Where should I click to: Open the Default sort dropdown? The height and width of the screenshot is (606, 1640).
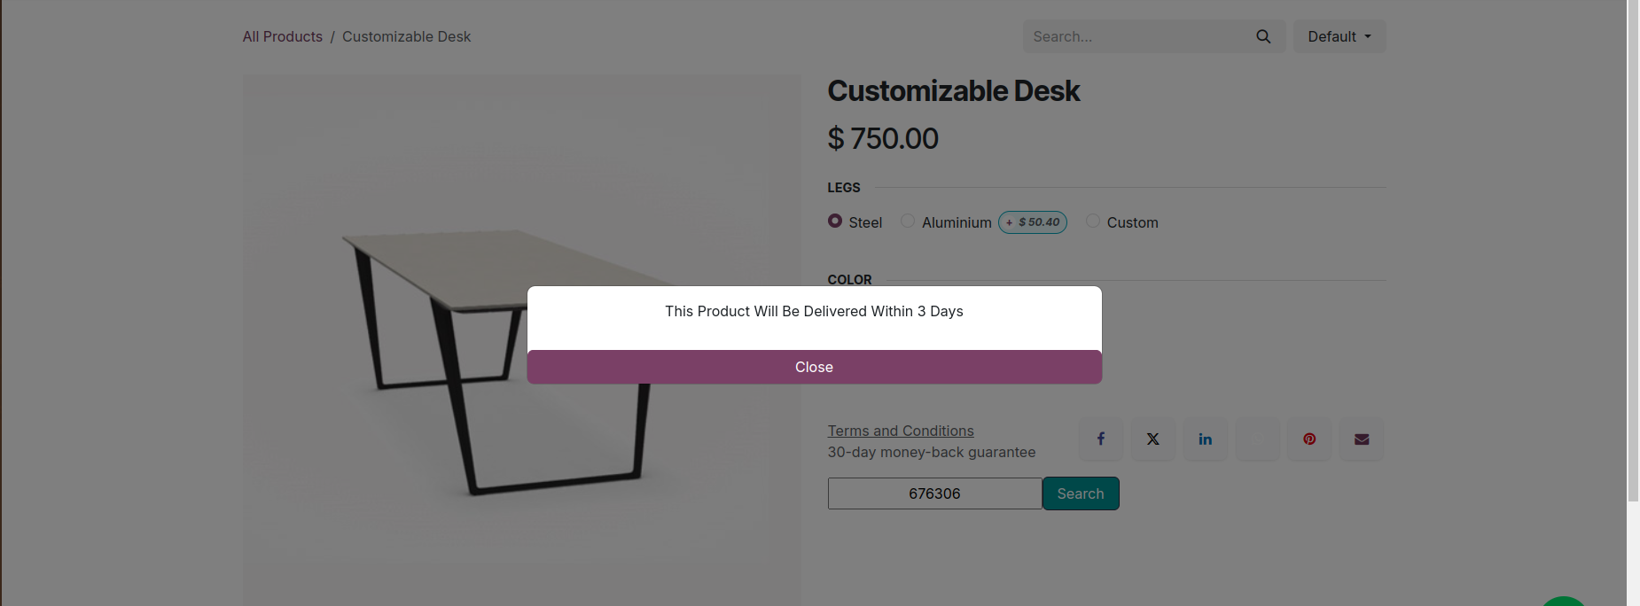coord(1339,36)
